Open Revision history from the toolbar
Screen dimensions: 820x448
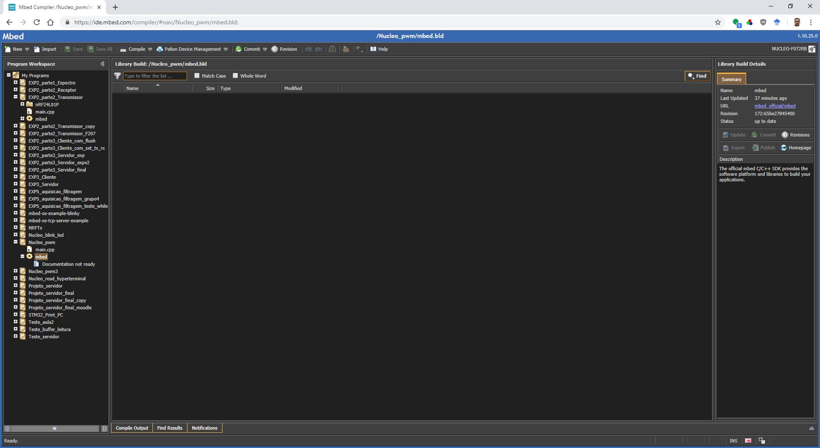(284, 49)
